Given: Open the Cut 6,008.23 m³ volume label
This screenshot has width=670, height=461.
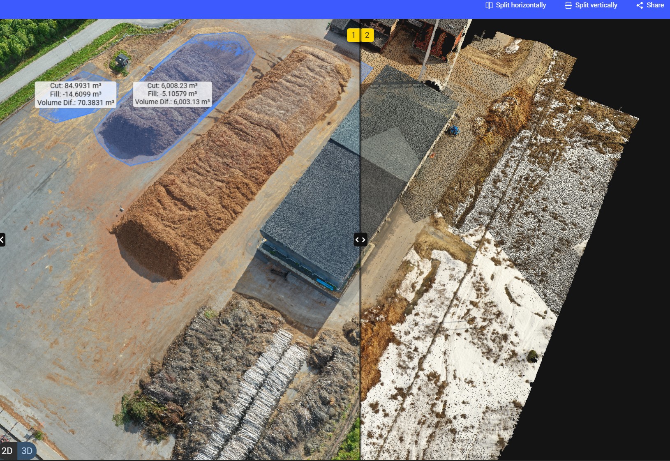Looking at the screenshot, I should pos(172,94).
